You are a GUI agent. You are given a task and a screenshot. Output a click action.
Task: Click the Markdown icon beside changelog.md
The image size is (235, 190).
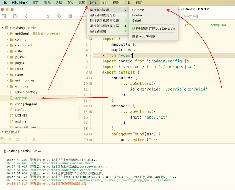pyautogui.click(x=11, y=104)
